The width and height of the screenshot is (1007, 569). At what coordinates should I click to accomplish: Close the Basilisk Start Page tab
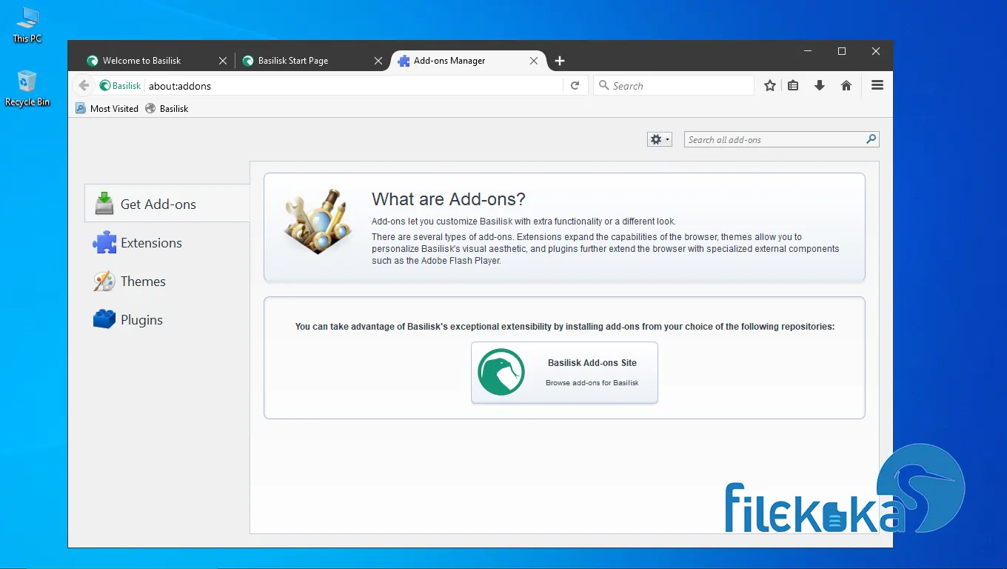(378, 61)
